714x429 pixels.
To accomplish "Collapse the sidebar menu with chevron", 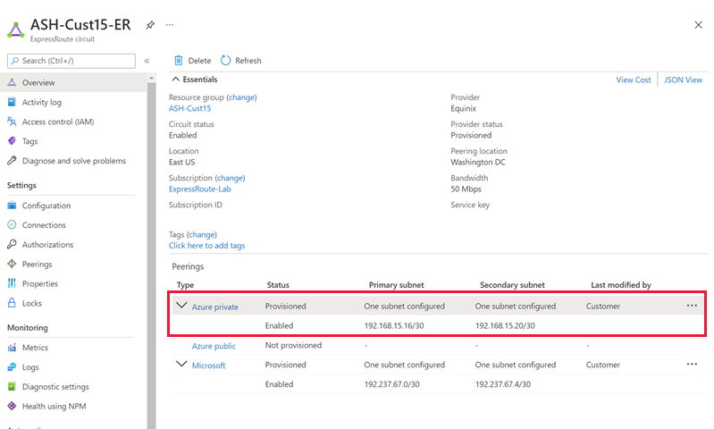I will pyautogui.click(x=147, y=61).
